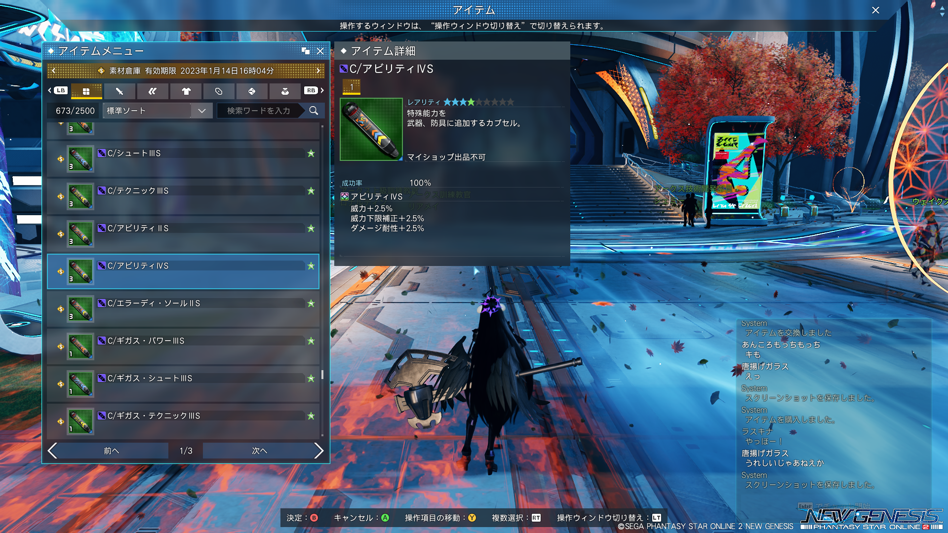
Task: Select the C/シュートⅢS item row
Action: click(183, 159)
